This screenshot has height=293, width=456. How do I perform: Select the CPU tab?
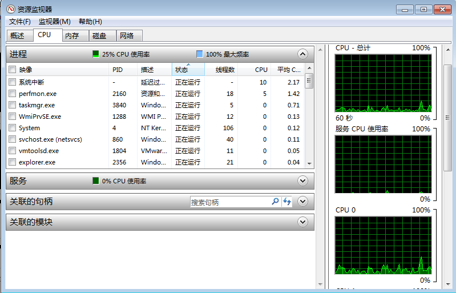[x=48, y=35]
